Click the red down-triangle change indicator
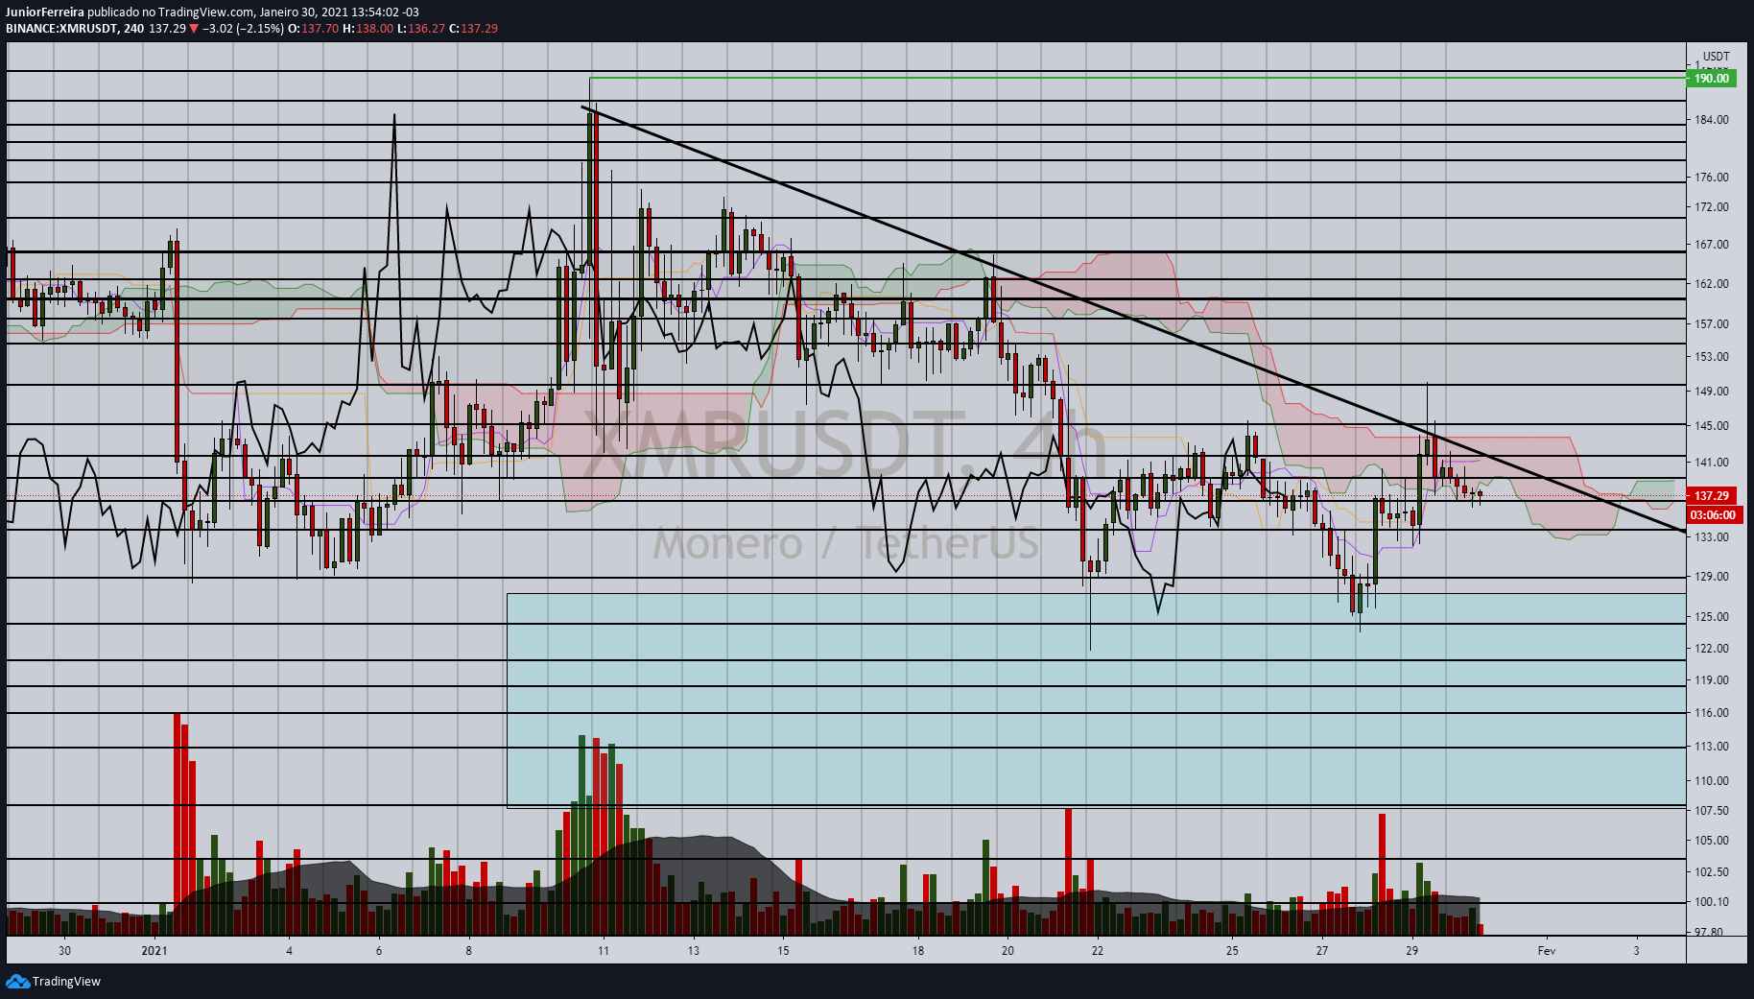 click(x=194, y=29)
